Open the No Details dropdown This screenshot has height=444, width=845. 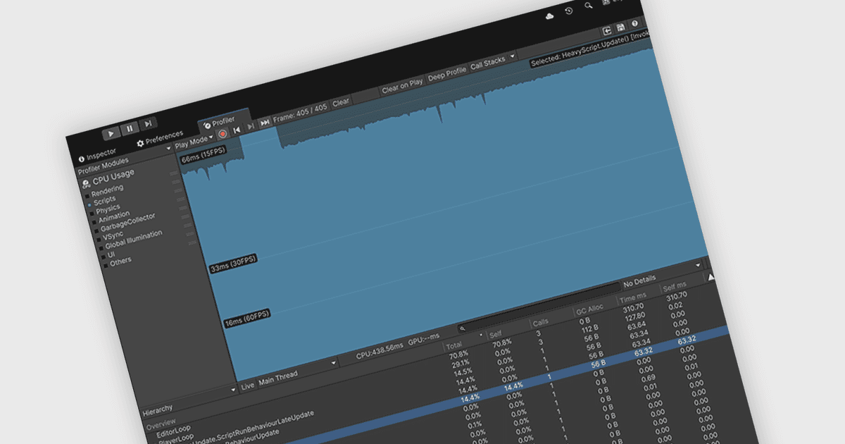(662, 276)
